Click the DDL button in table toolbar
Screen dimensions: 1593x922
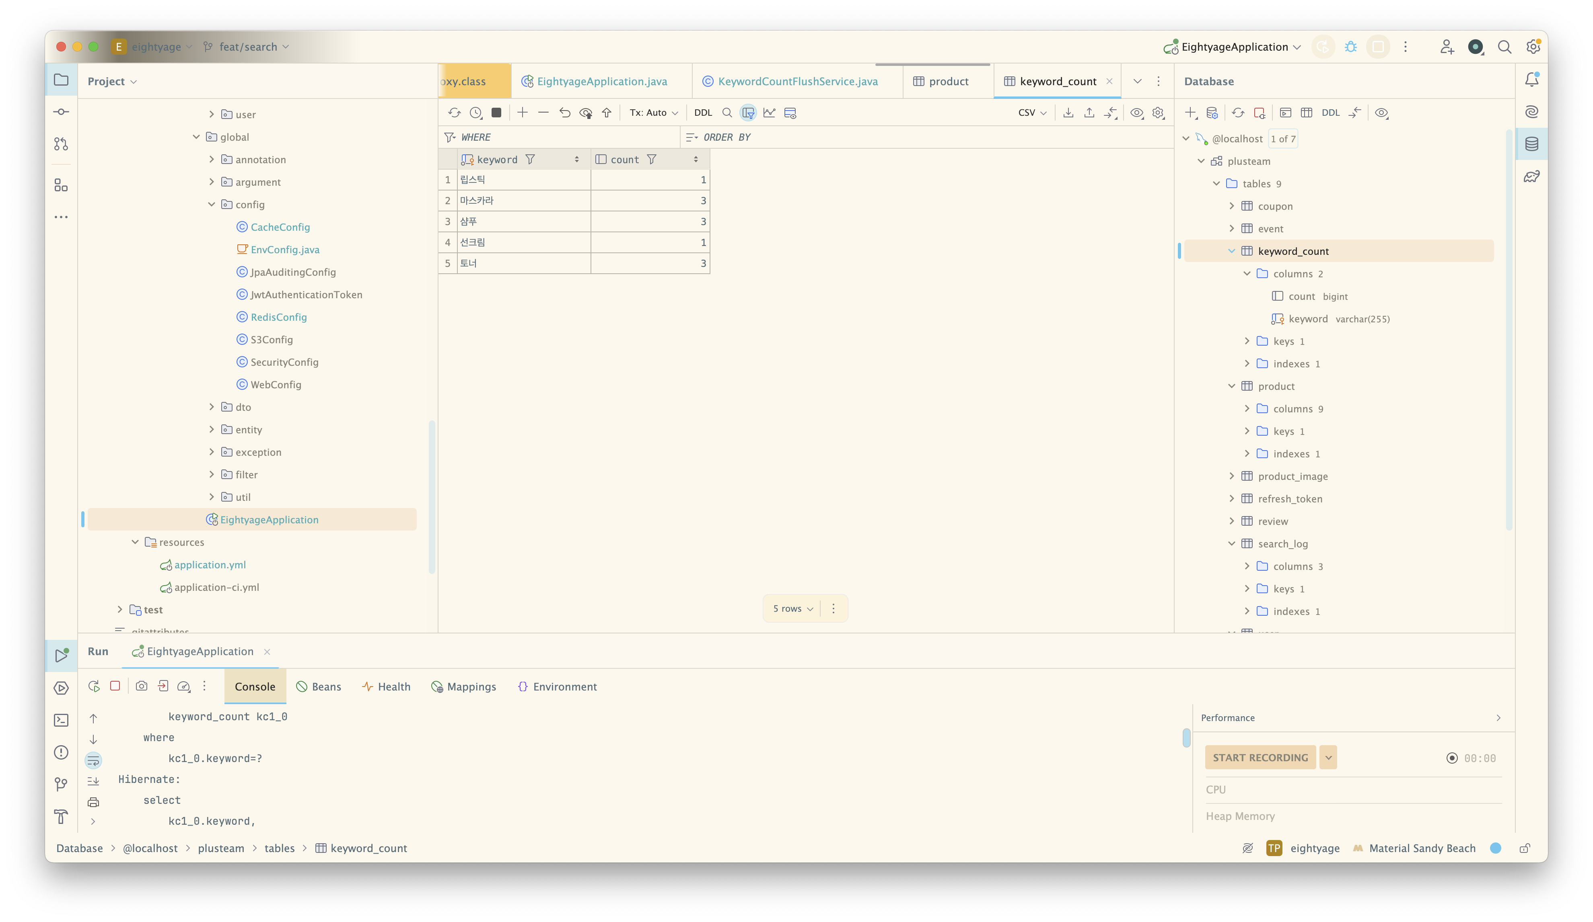coord(703,113)
